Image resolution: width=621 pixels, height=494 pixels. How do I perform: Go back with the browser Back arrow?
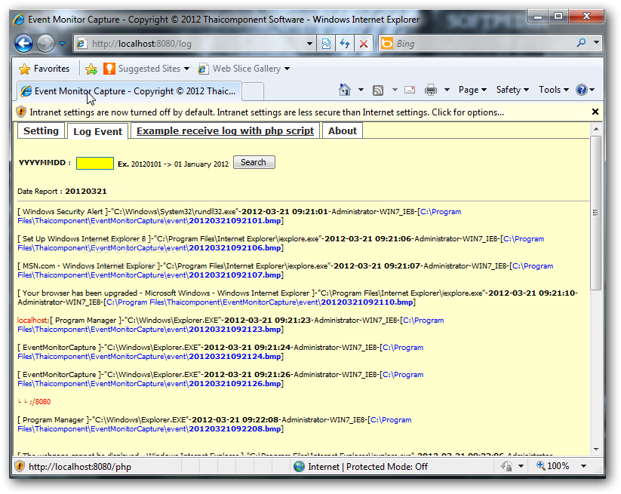point(23,43)
